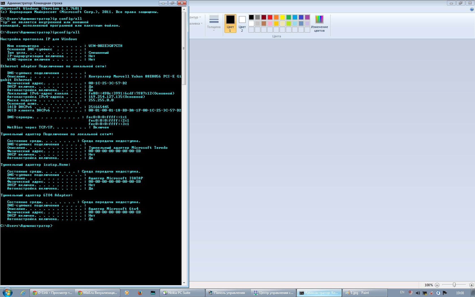
Task: Switch to Mail.ru Chrome taskbar window
Action: click(98, 293)
